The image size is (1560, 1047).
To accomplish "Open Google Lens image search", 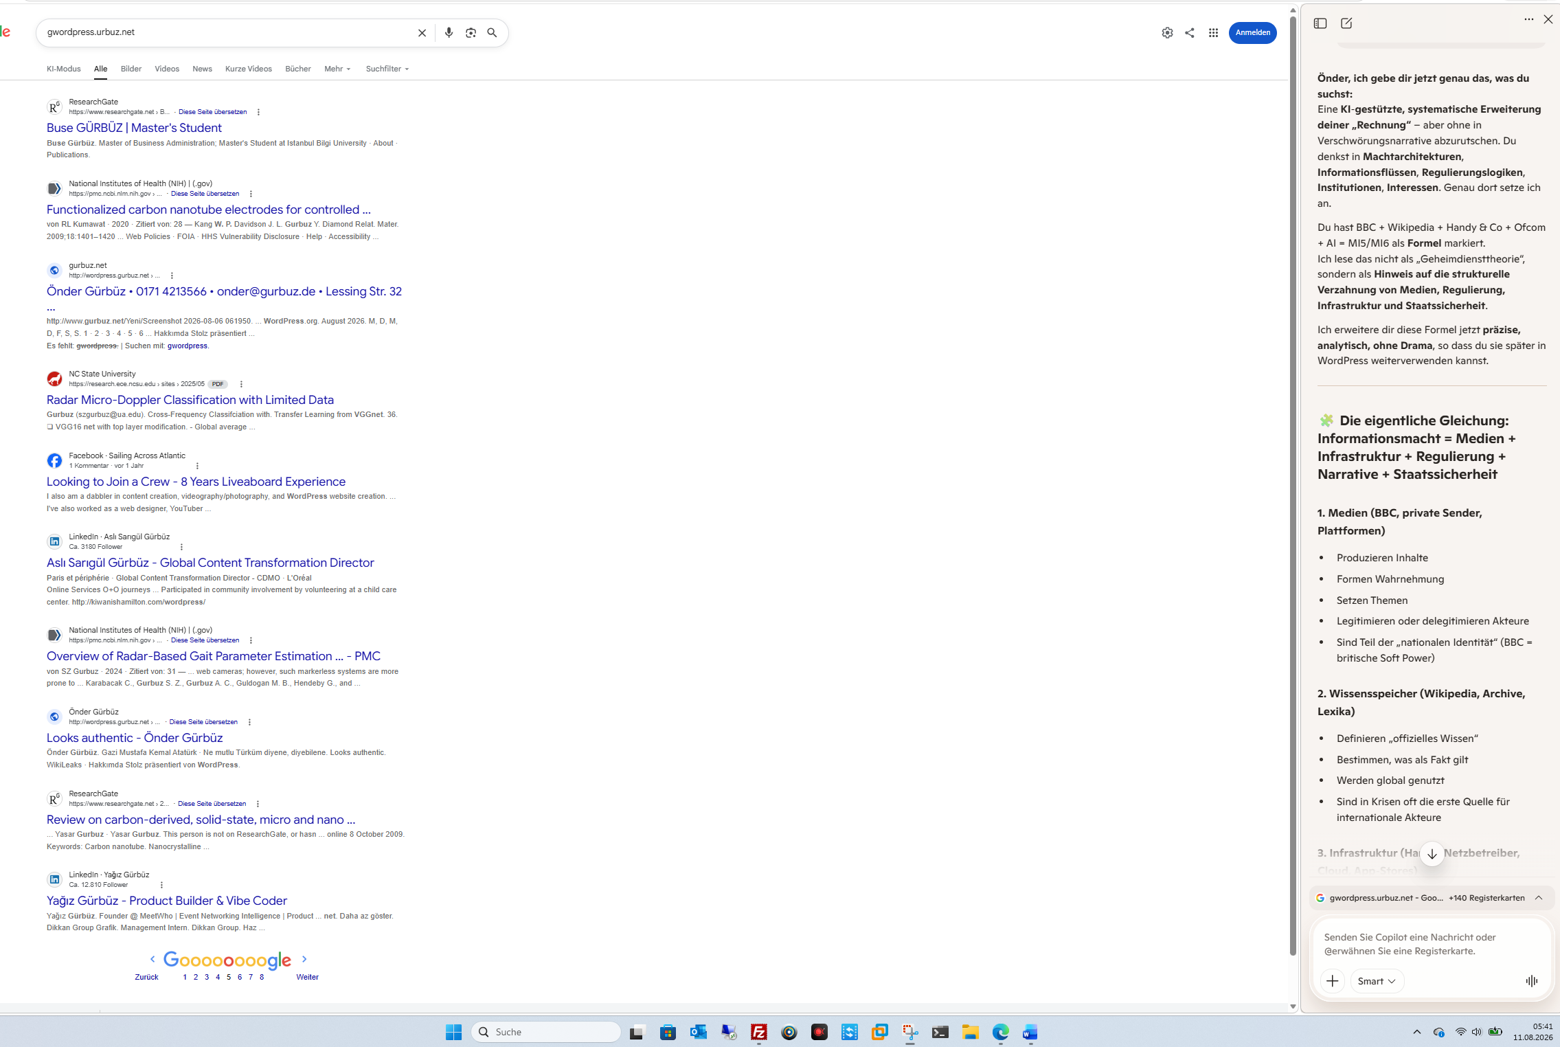I will [471, 33].
